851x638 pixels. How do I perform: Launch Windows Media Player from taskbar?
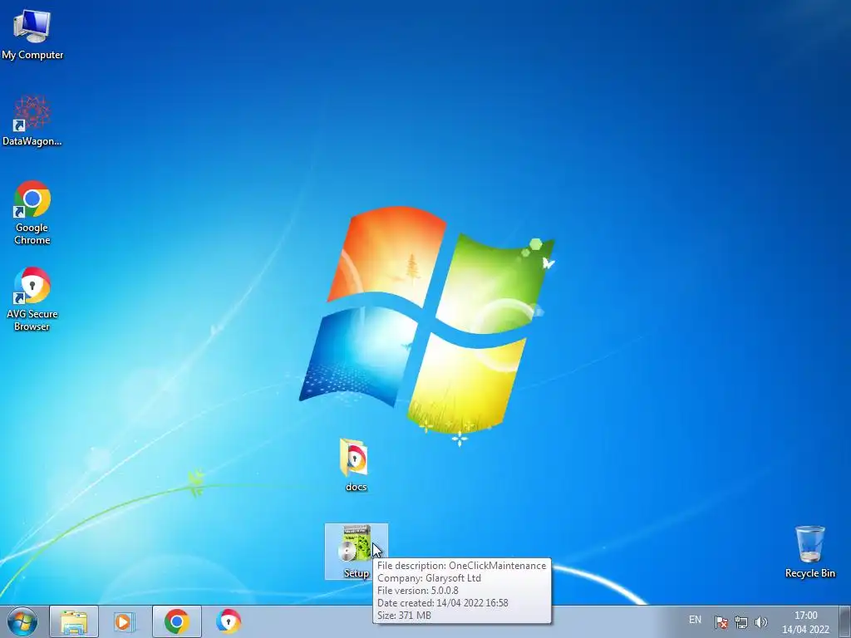coord(125,621)
